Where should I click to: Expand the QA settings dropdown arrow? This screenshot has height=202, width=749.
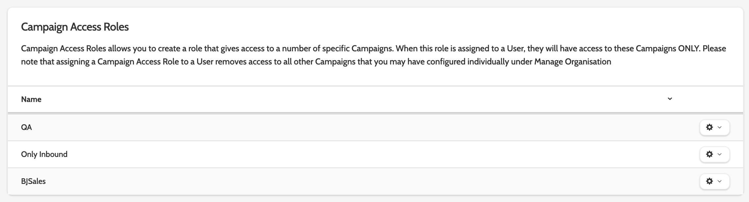[719, 127]
